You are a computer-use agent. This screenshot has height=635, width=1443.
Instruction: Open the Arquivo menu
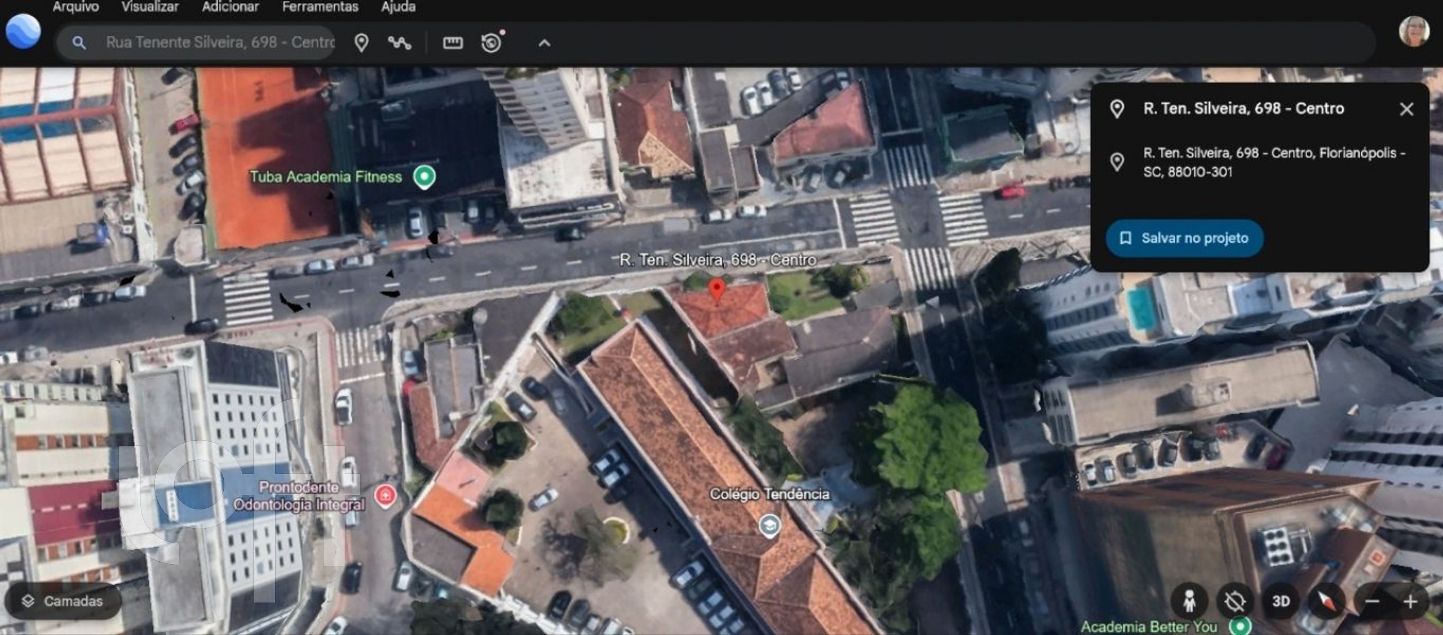click(x=76, y=7)
